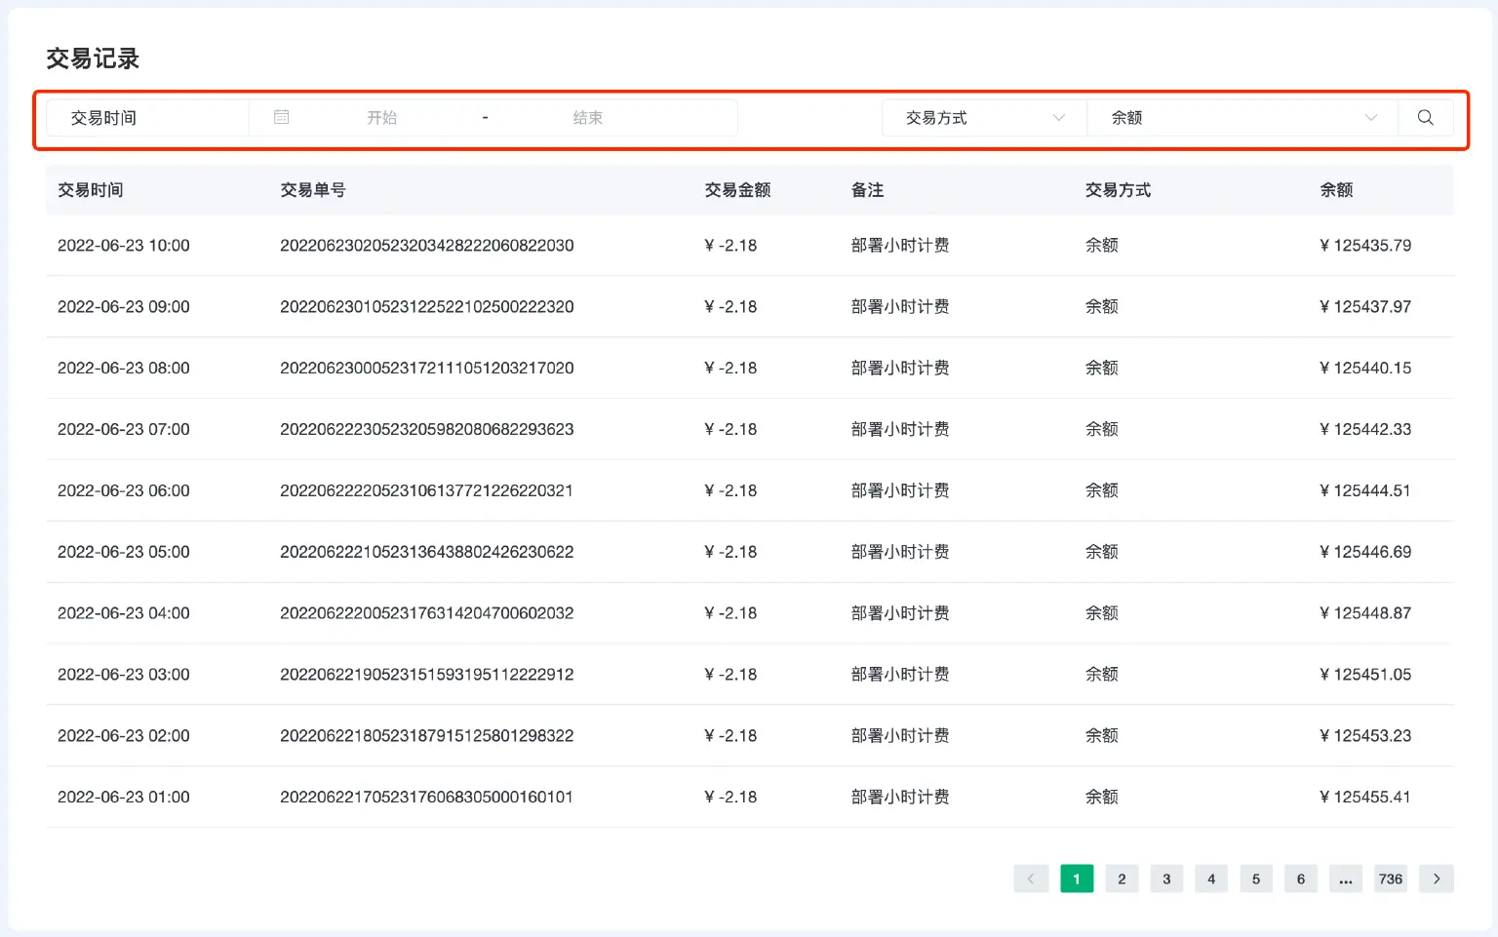
Task: Expand the 交易时间 date range selector
Action: pos(146,117)
